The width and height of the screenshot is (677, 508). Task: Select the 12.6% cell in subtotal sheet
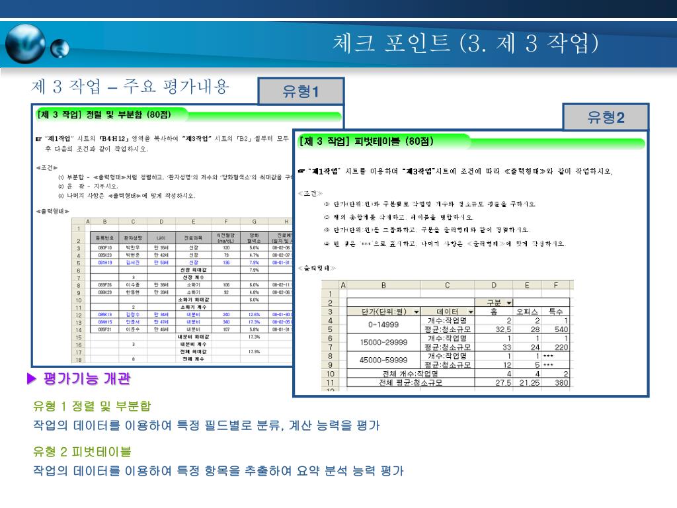[x=255, y=314]
